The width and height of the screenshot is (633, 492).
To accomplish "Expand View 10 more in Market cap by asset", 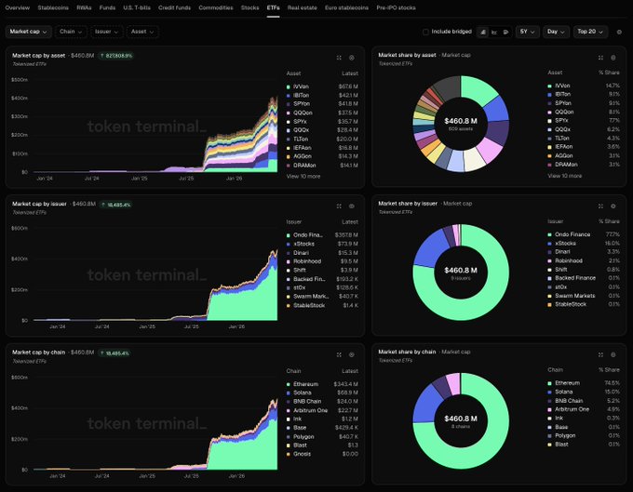I will coord(303,176).
